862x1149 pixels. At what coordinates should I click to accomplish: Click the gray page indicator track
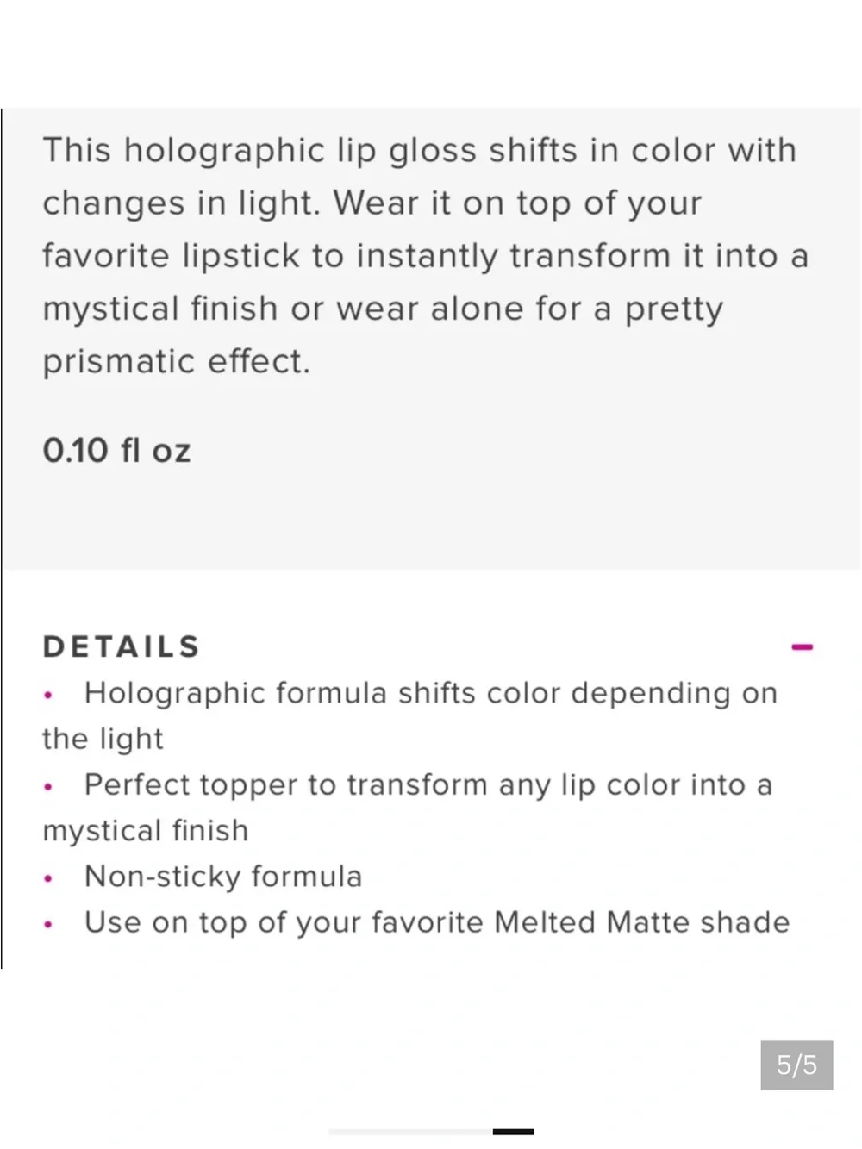click(411, 1132)
